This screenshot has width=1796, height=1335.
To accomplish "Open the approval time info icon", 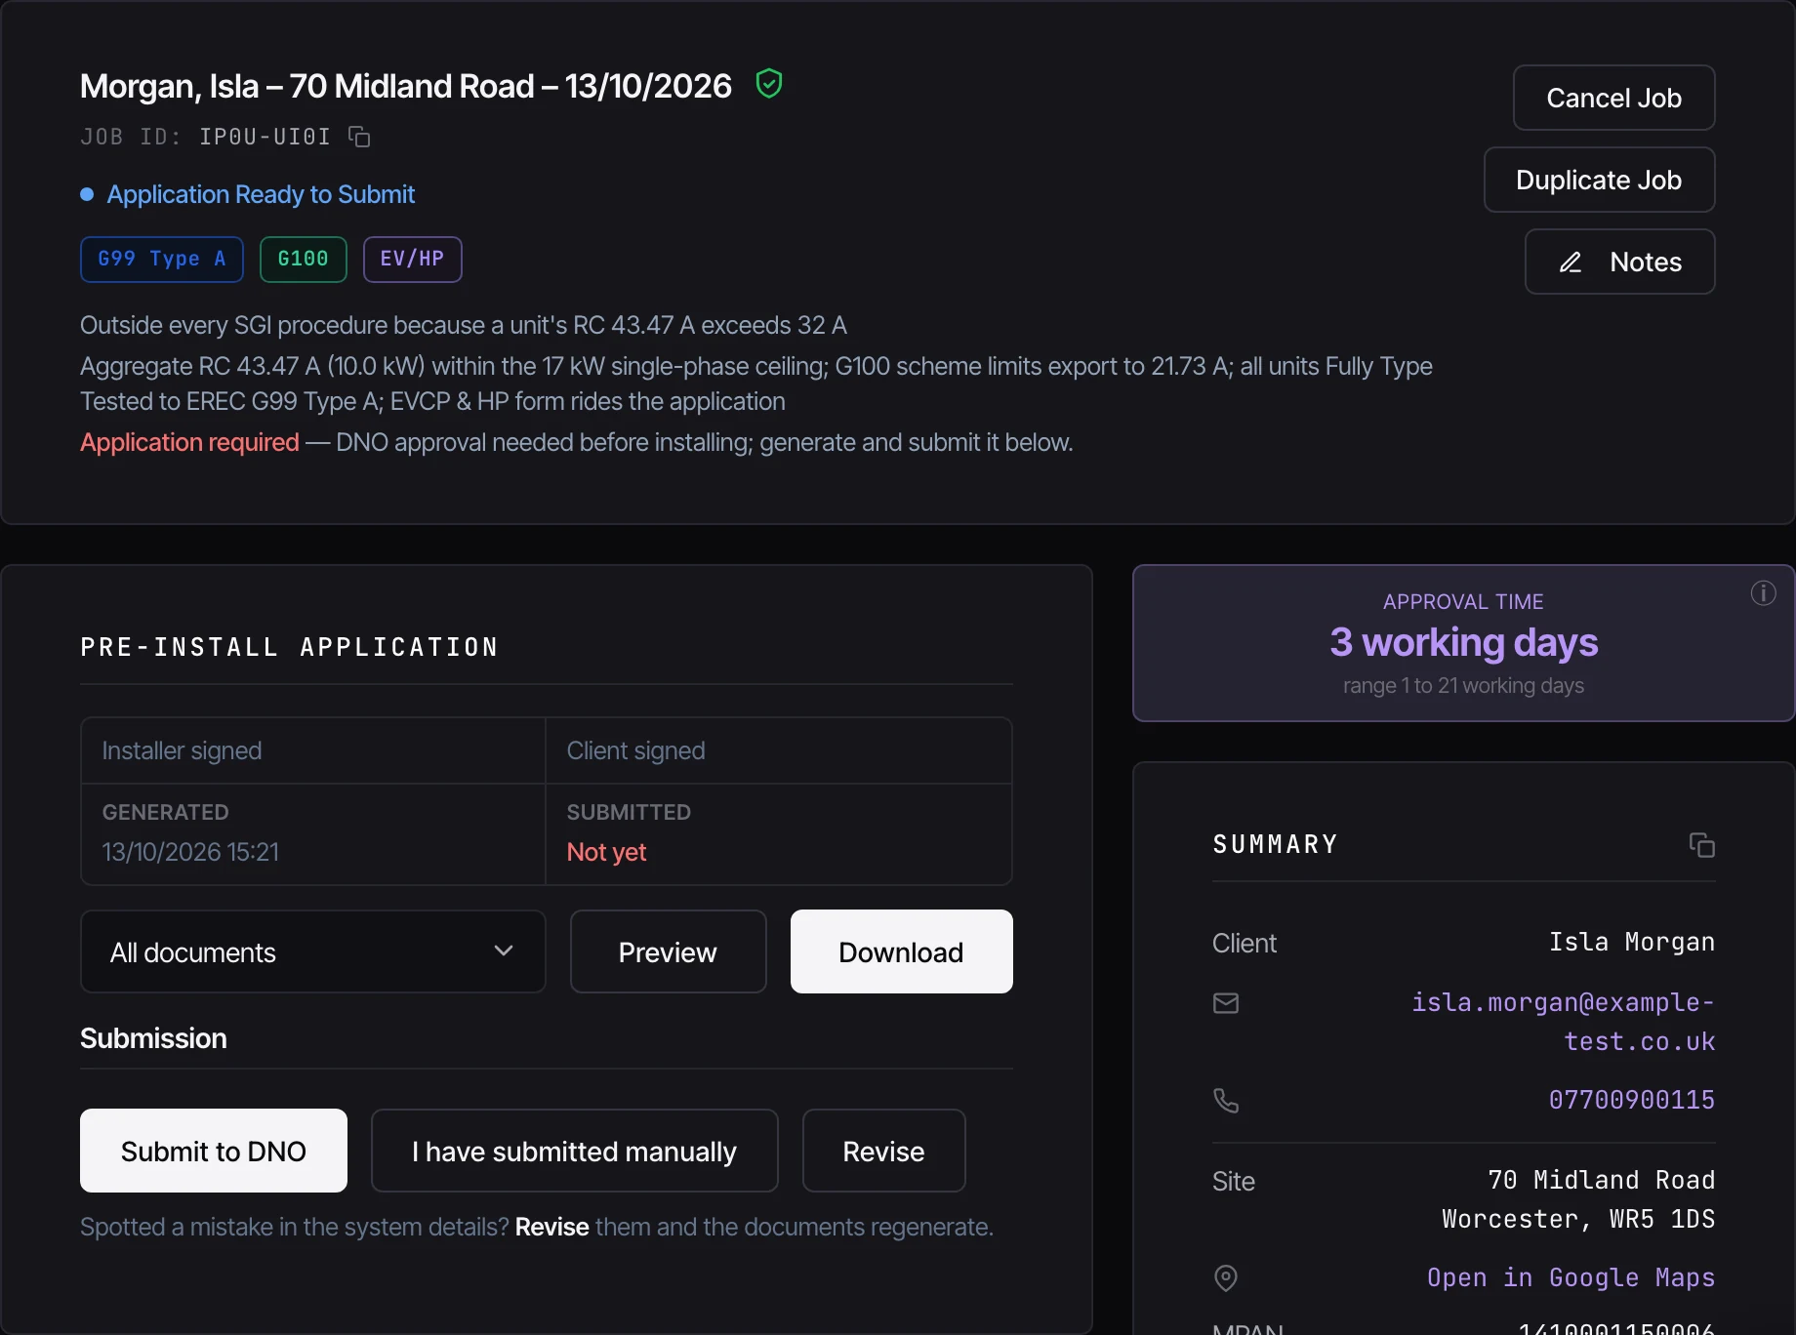I will tap(1763, 593).
